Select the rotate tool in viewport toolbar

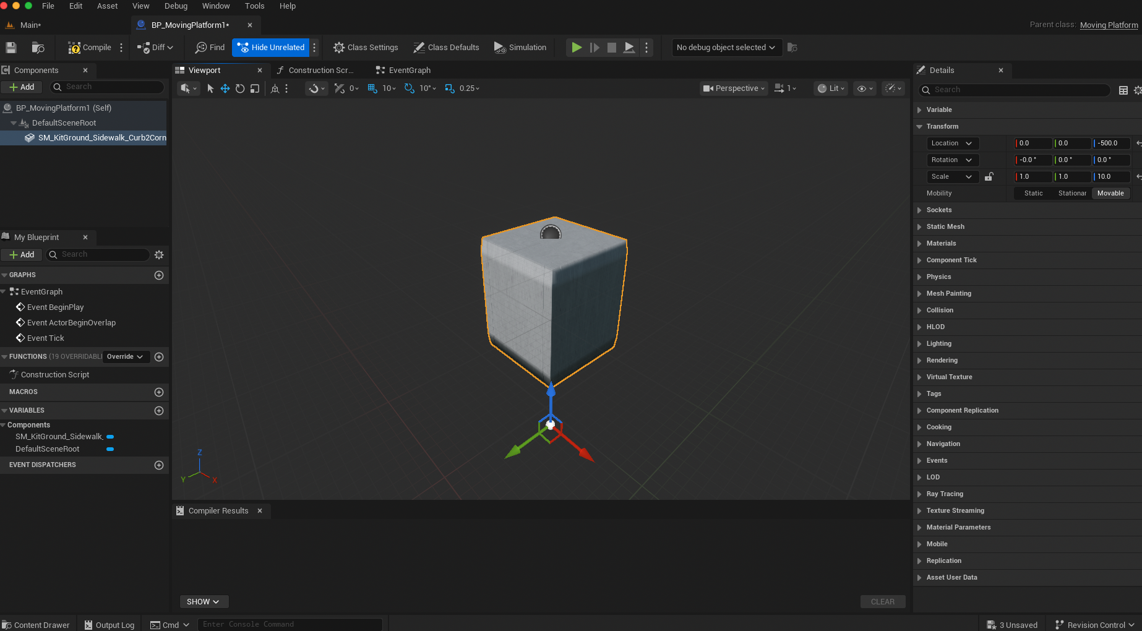point(240,88)
